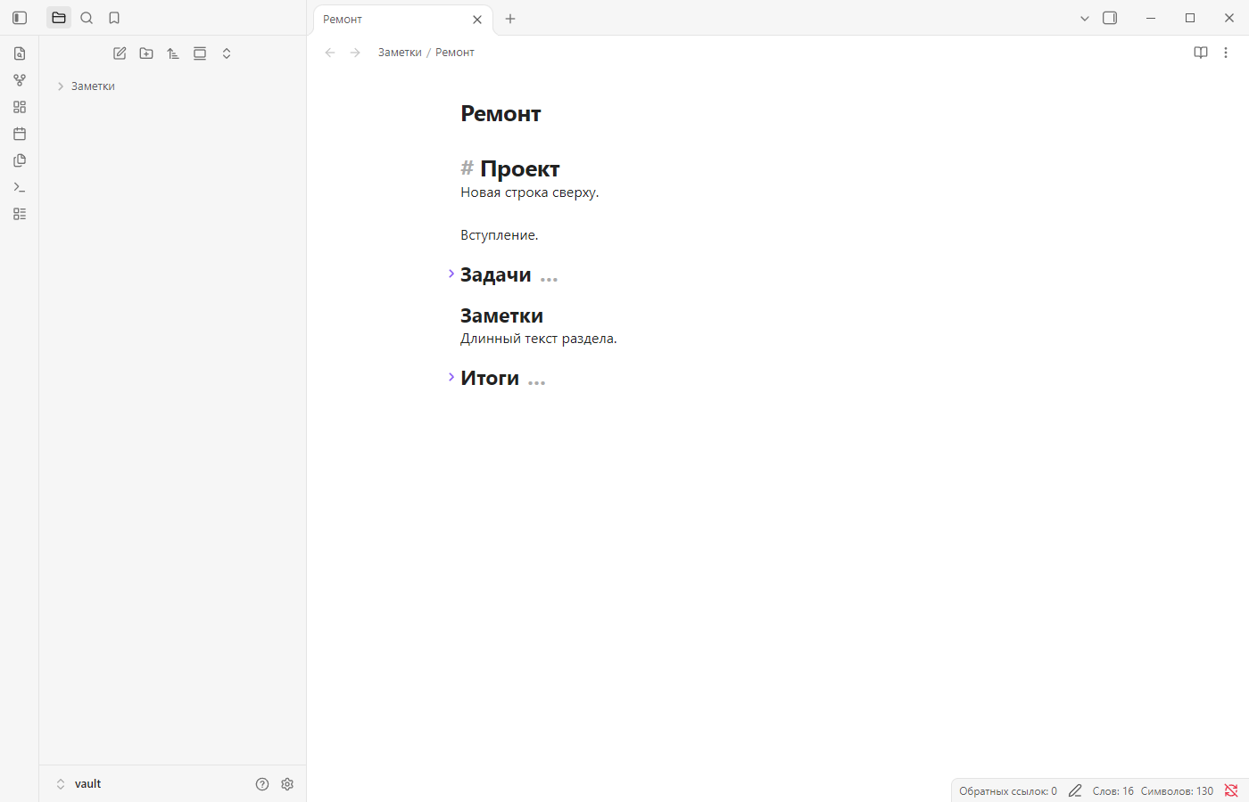Click ellipsis after Итоги heading
The image size is (1249, 802).
coord(536,382)
